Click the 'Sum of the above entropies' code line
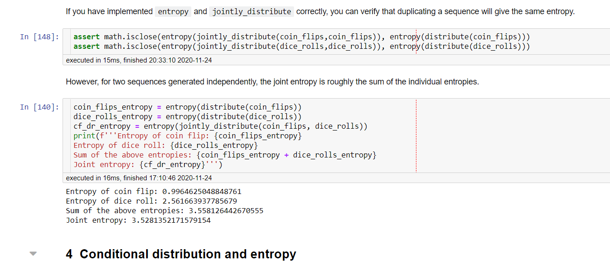Image resolution: width=610 pixels, height=262 pixels. point(225,155)
